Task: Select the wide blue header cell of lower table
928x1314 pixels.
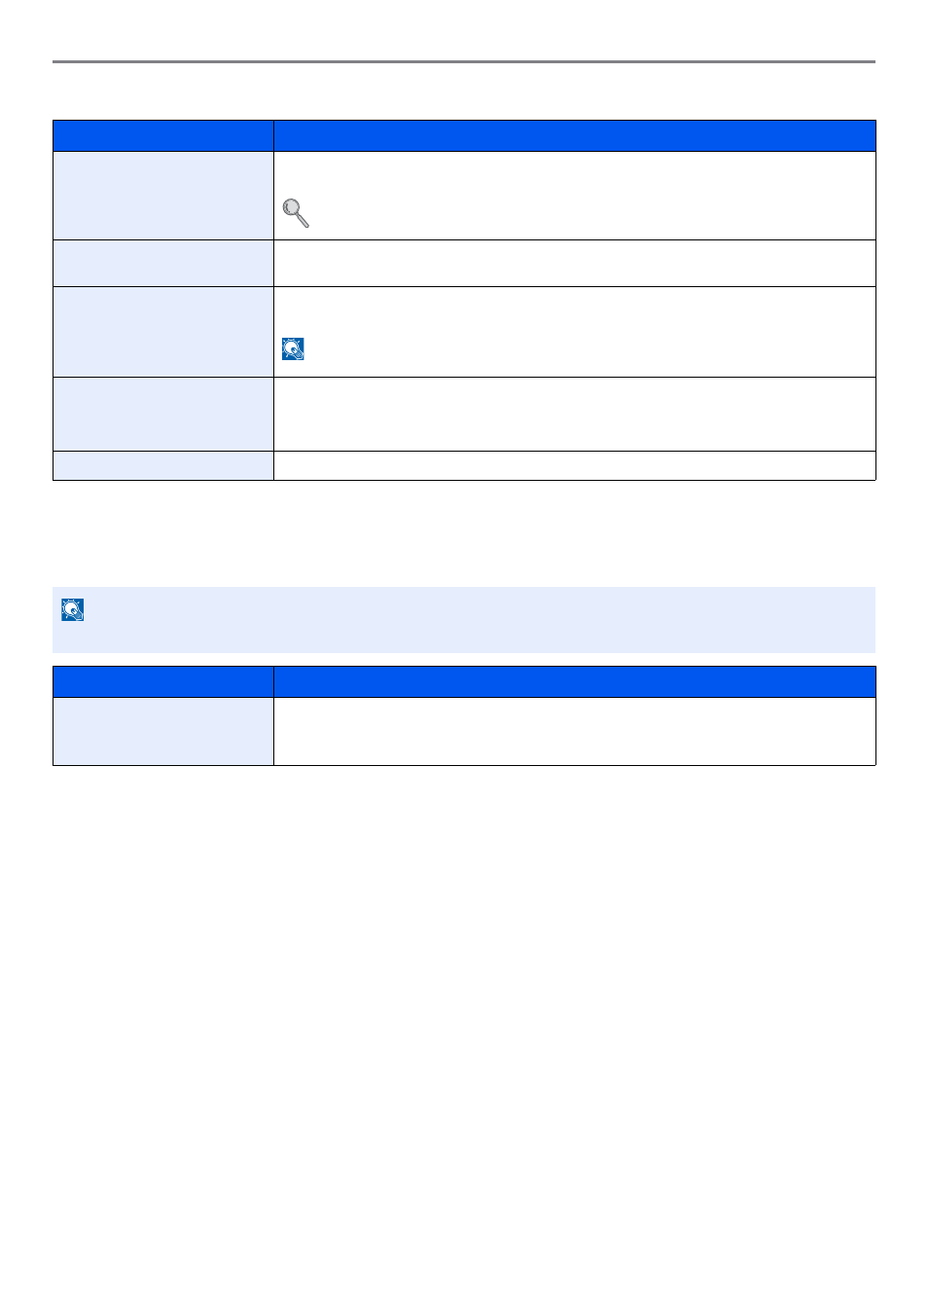Action: (575, 682)
